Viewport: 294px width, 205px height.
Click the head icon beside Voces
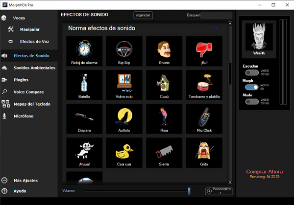pyautogui.click(x=4, y=18)
